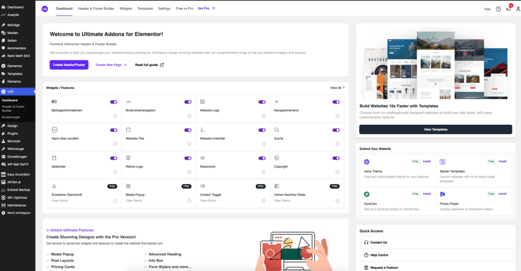This screenshot has width=521, height=271.
Task: Open Request a Feature quick access
Action: 437,267
